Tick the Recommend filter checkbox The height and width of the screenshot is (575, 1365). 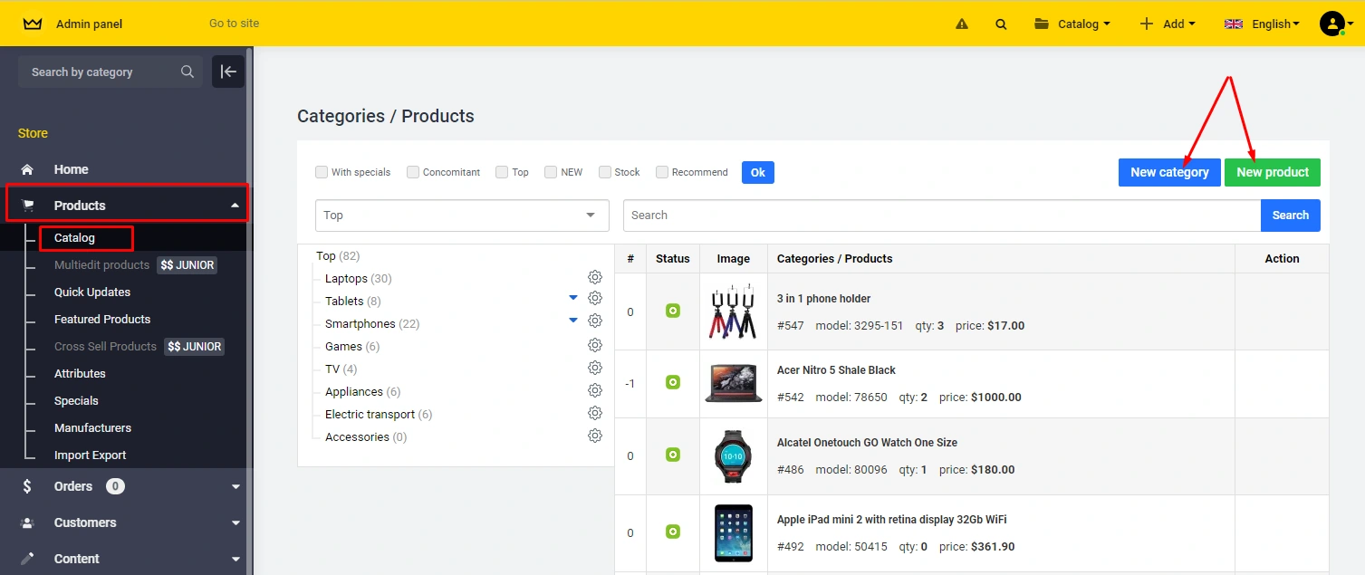pyautogui.click(x=662, y=172)
